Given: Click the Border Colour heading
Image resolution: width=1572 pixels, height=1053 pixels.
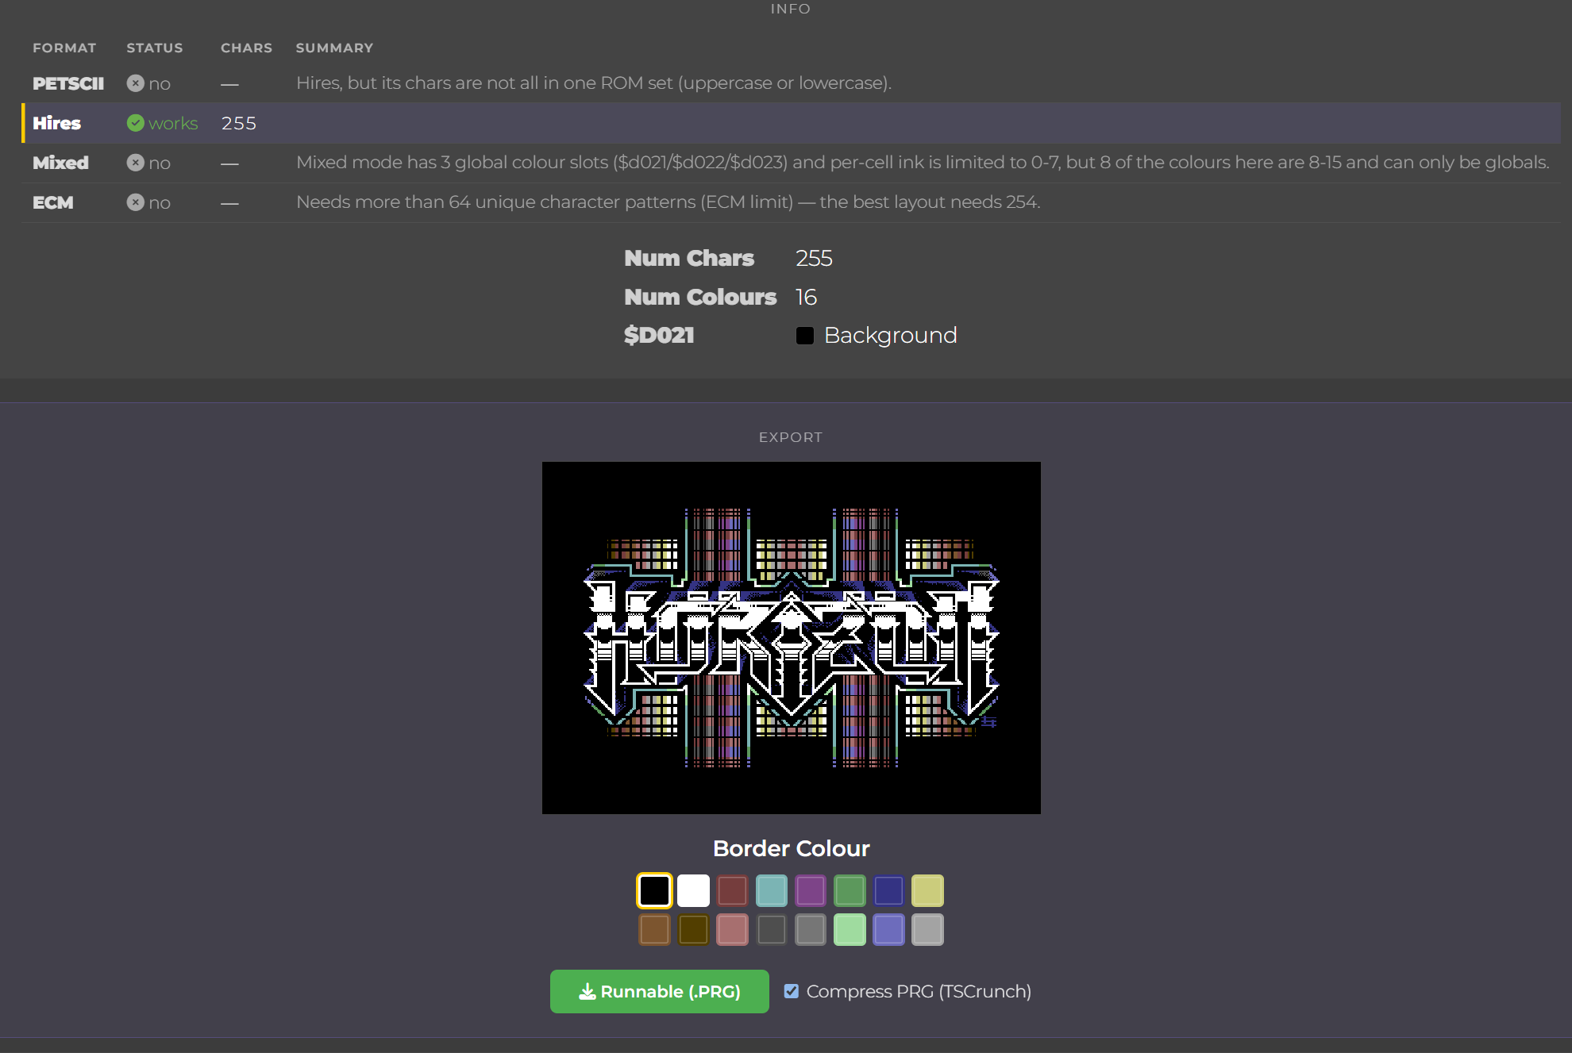Looking at the screenshot, I should (x=792, y=848).
